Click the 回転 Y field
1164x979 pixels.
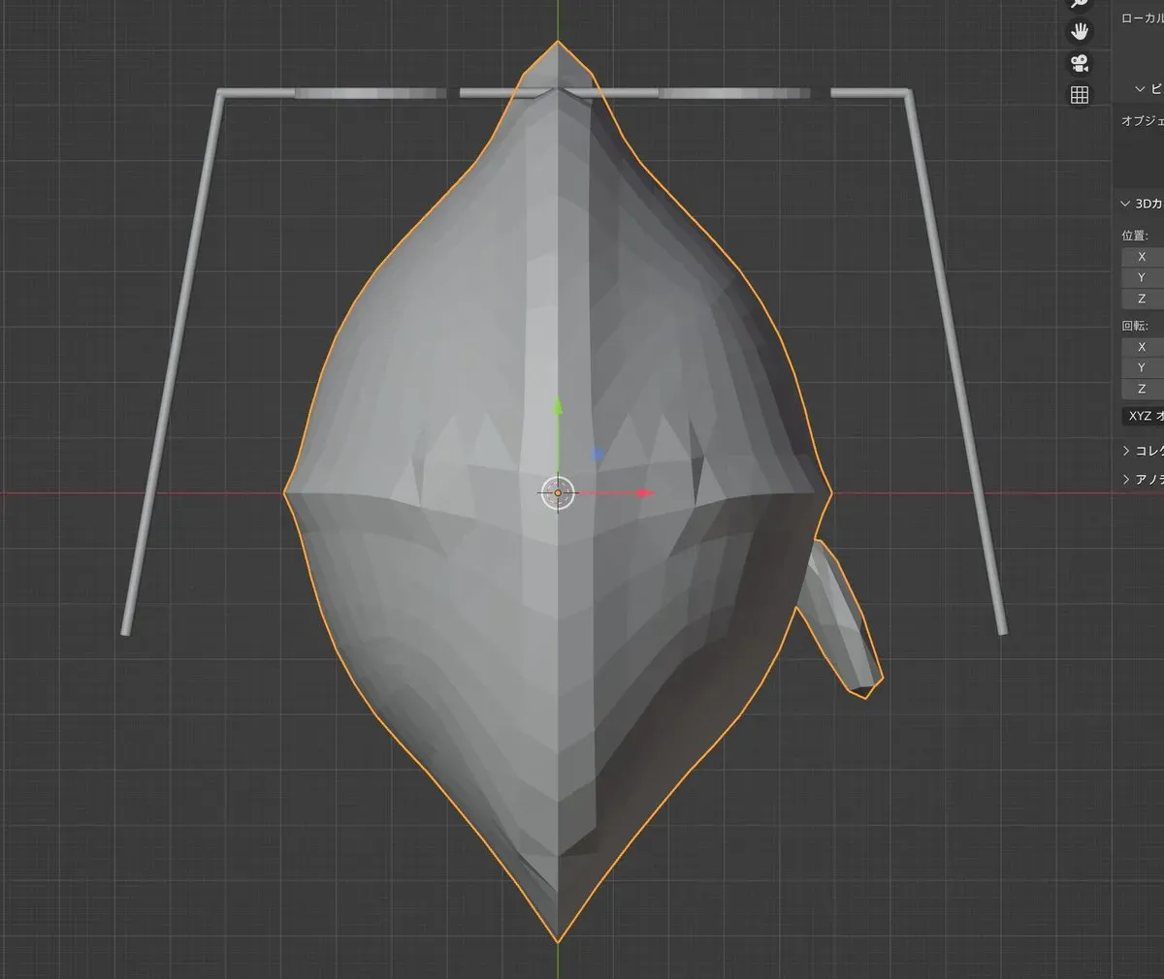point(1143,367)
